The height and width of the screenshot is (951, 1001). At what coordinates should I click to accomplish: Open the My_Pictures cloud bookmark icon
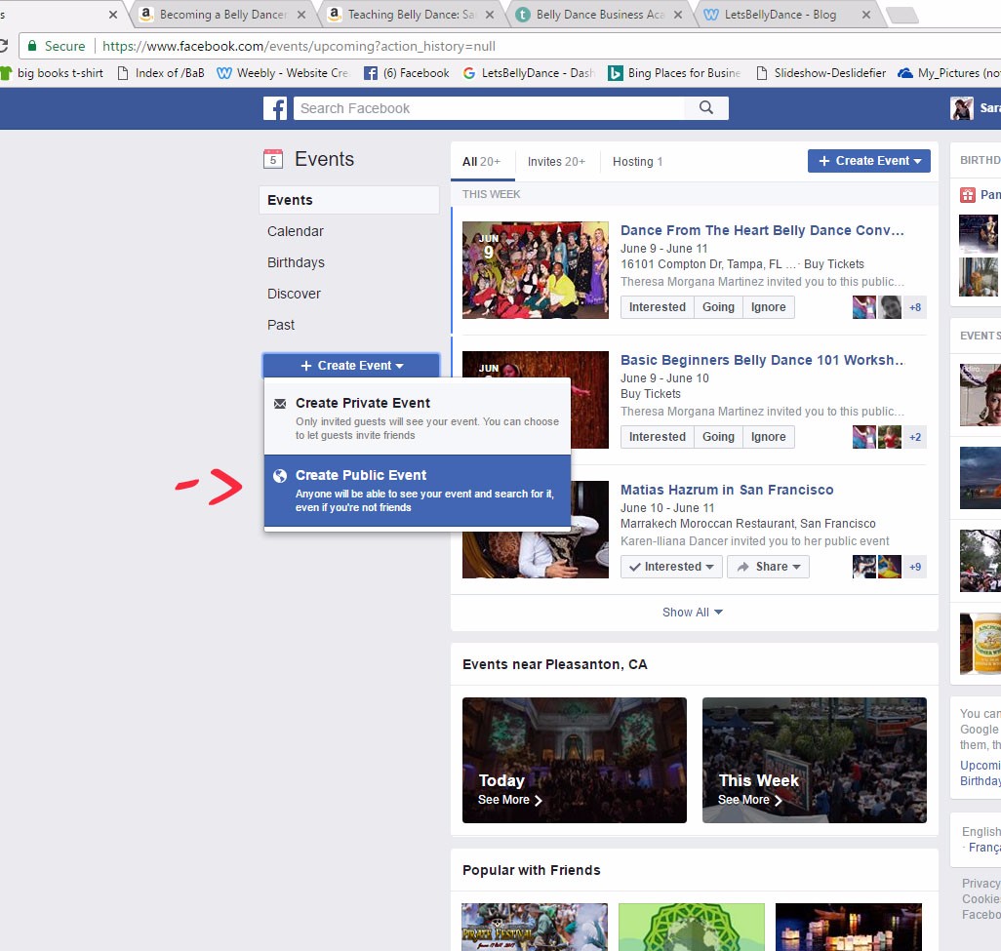coord(905,73)
